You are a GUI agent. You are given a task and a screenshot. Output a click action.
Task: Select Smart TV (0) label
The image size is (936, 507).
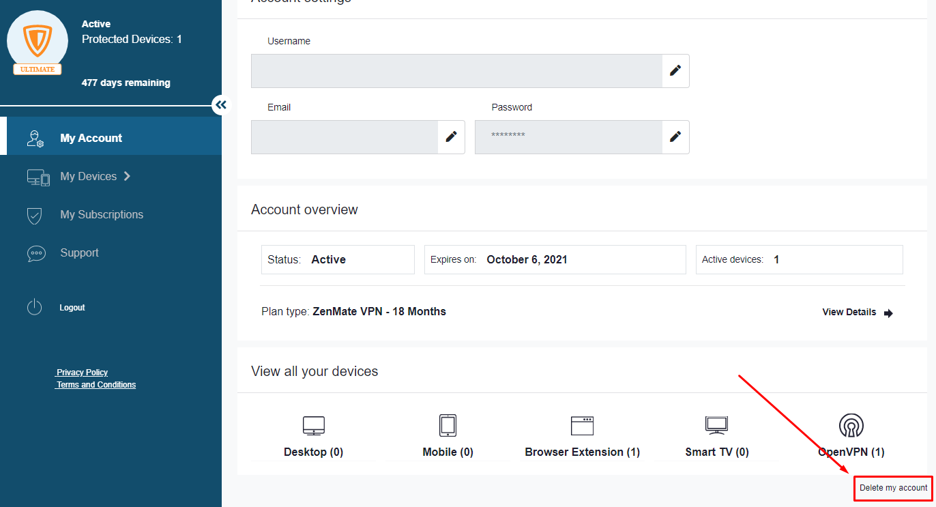[x=717, y=452]
